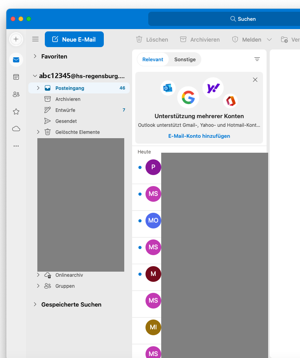Image resolution: width=300 pixels, height=358 pixels.
Task: Select the Gesendet folder
Action: point(66,121)
